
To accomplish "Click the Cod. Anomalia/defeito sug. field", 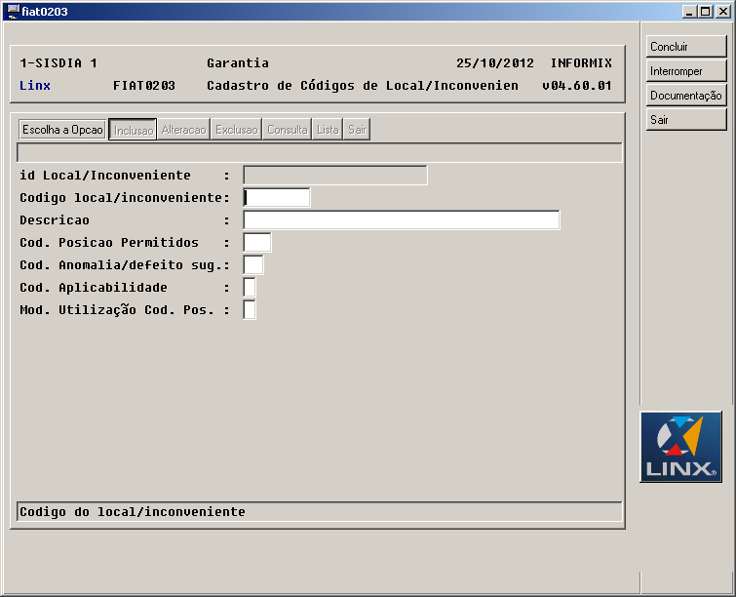I will pos(253,265).
